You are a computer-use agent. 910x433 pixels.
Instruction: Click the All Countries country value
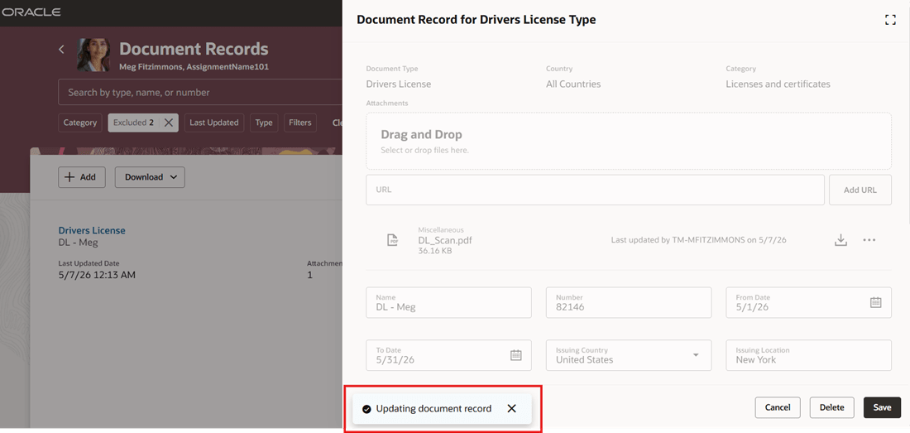pyautogui.click(x=573, y=84)
